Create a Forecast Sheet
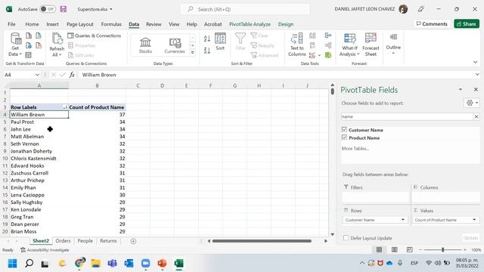Image resolution: width=484 pixels, height=272 pixels. [x=371, y=45]
